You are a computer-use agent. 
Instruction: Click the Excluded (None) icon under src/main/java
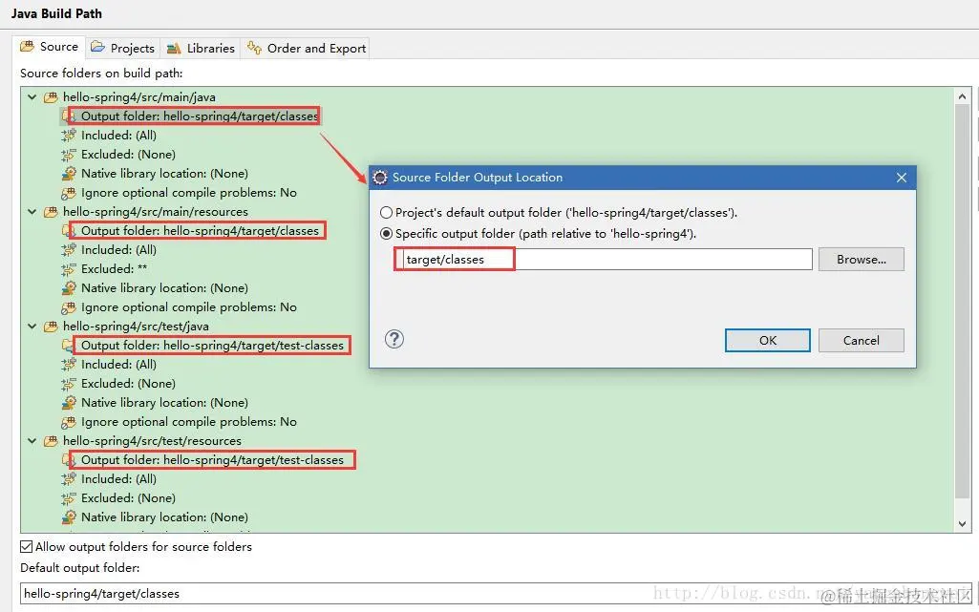[69, 155]
